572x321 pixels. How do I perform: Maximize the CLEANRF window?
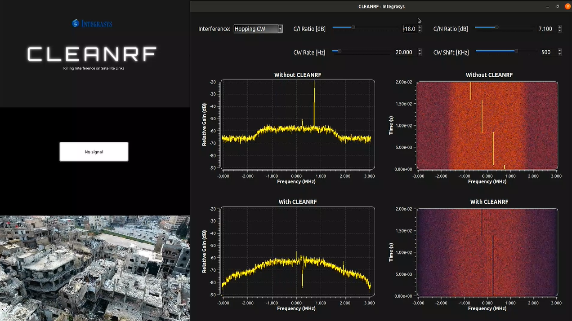pyautogui.click(x=558, y=6)
